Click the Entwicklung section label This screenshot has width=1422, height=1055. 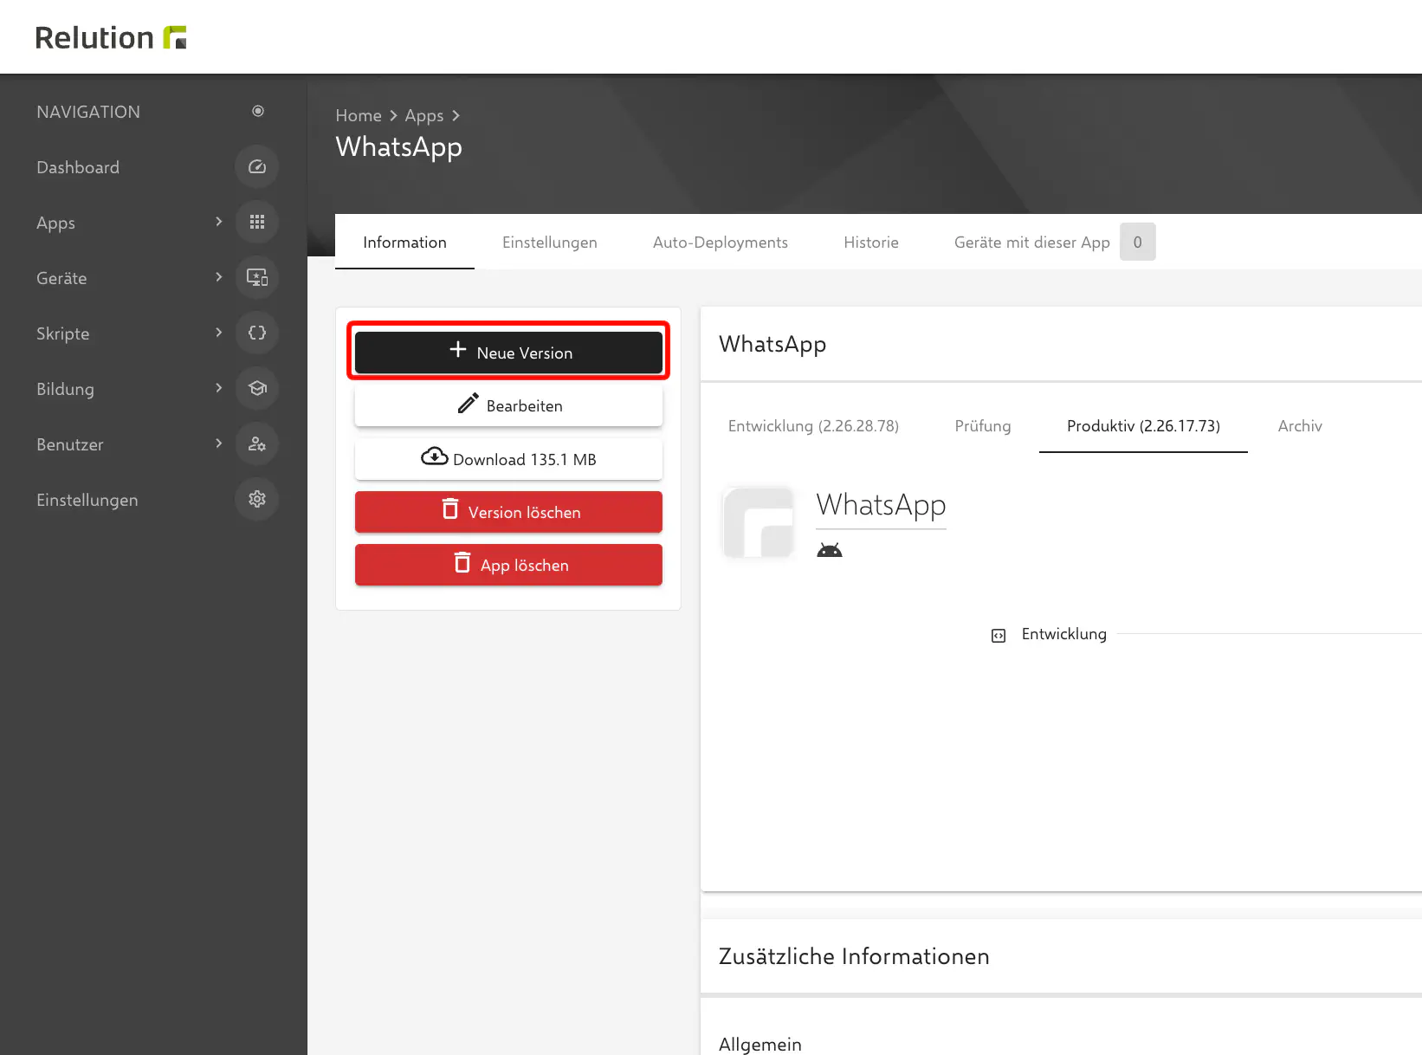click(1063, 634)
